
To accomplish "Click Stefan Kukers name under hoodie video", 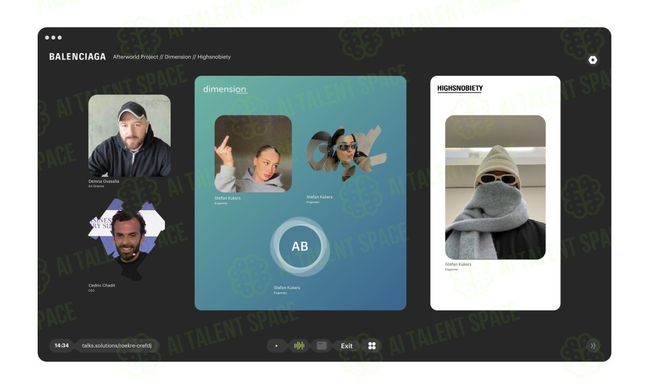I will (x=227, y=198).
